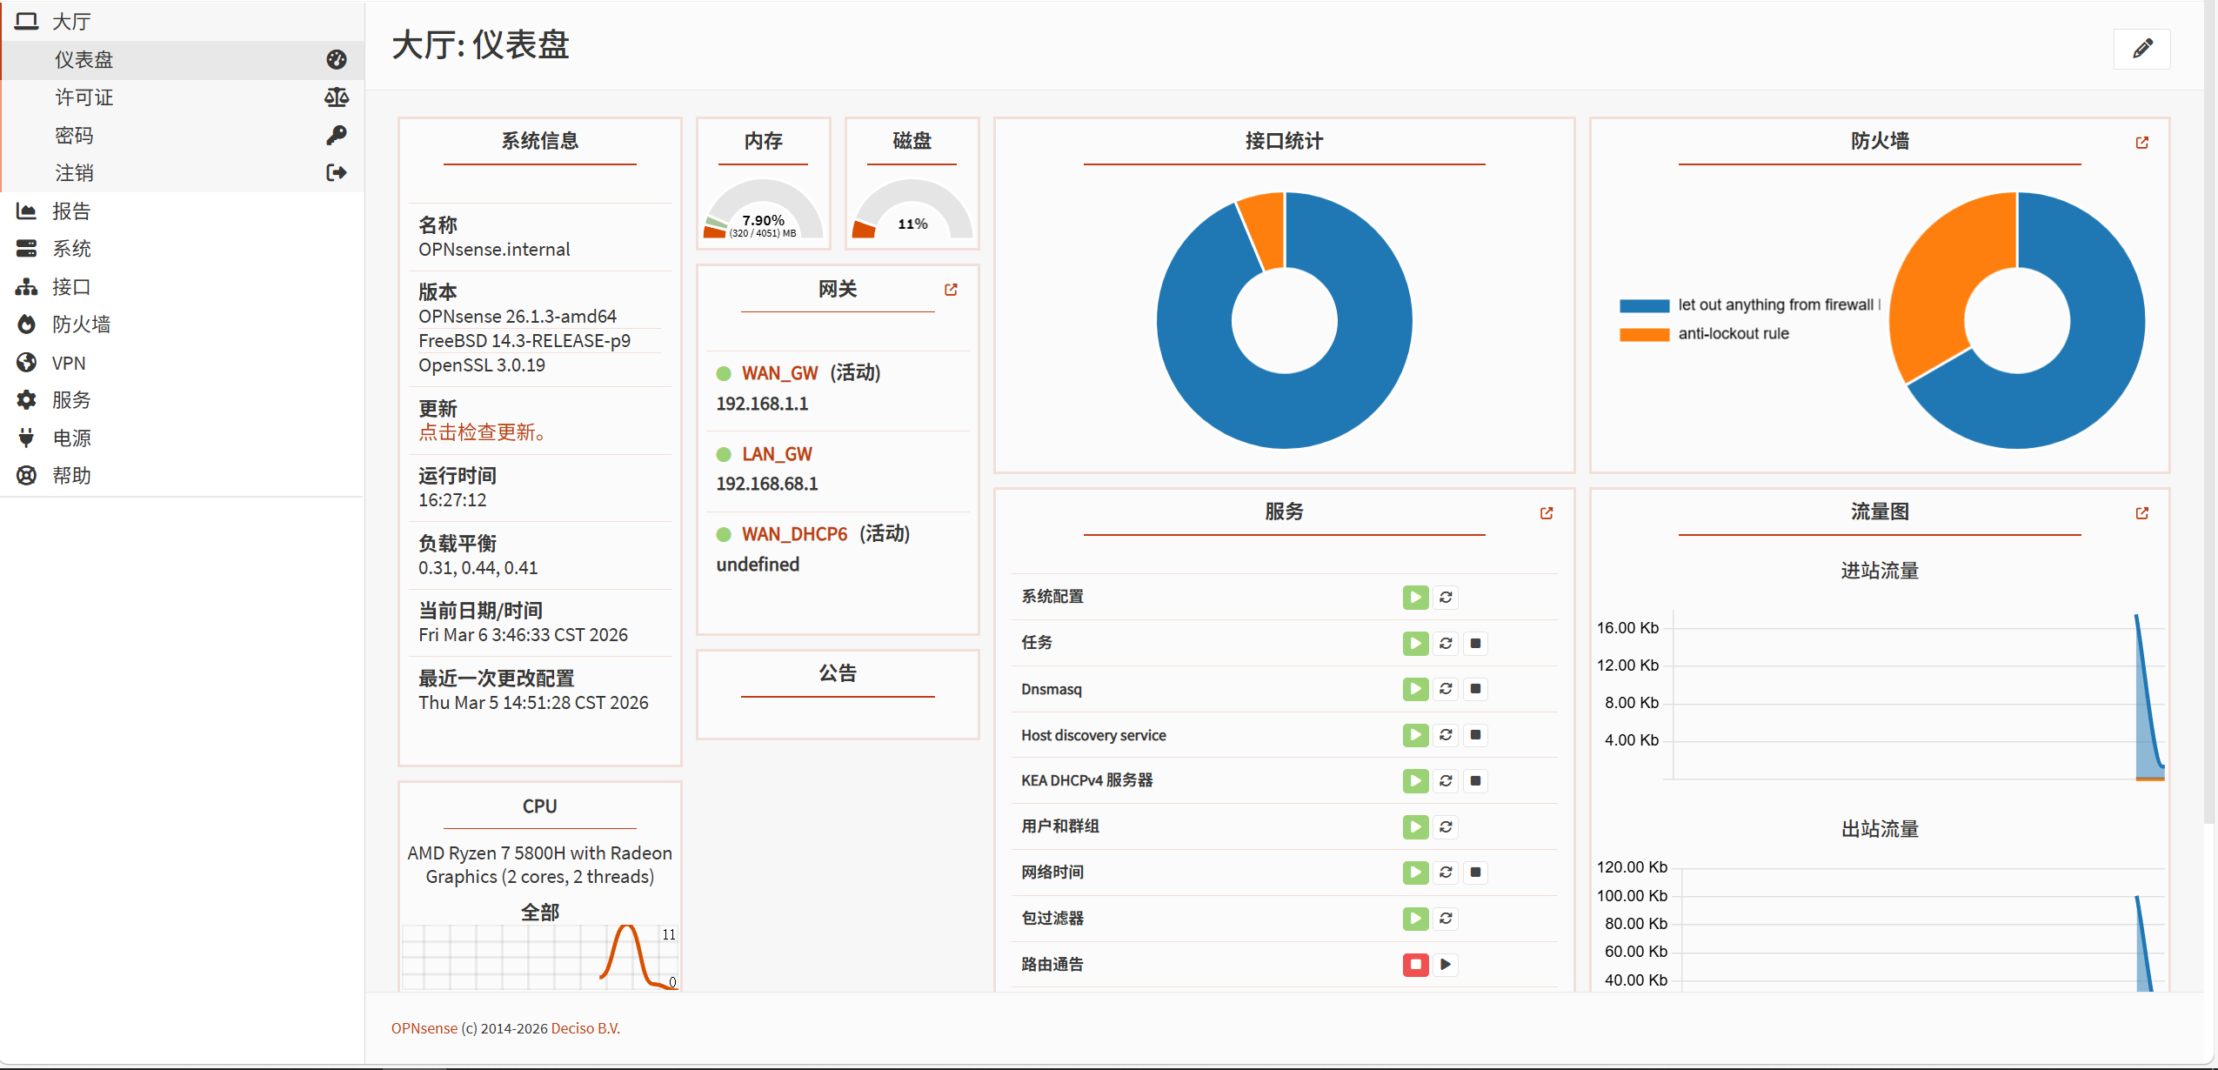Toggle the let out anything legend entry
This screenshot has width=2218, height=1070.
click(x=1774, y=305)
